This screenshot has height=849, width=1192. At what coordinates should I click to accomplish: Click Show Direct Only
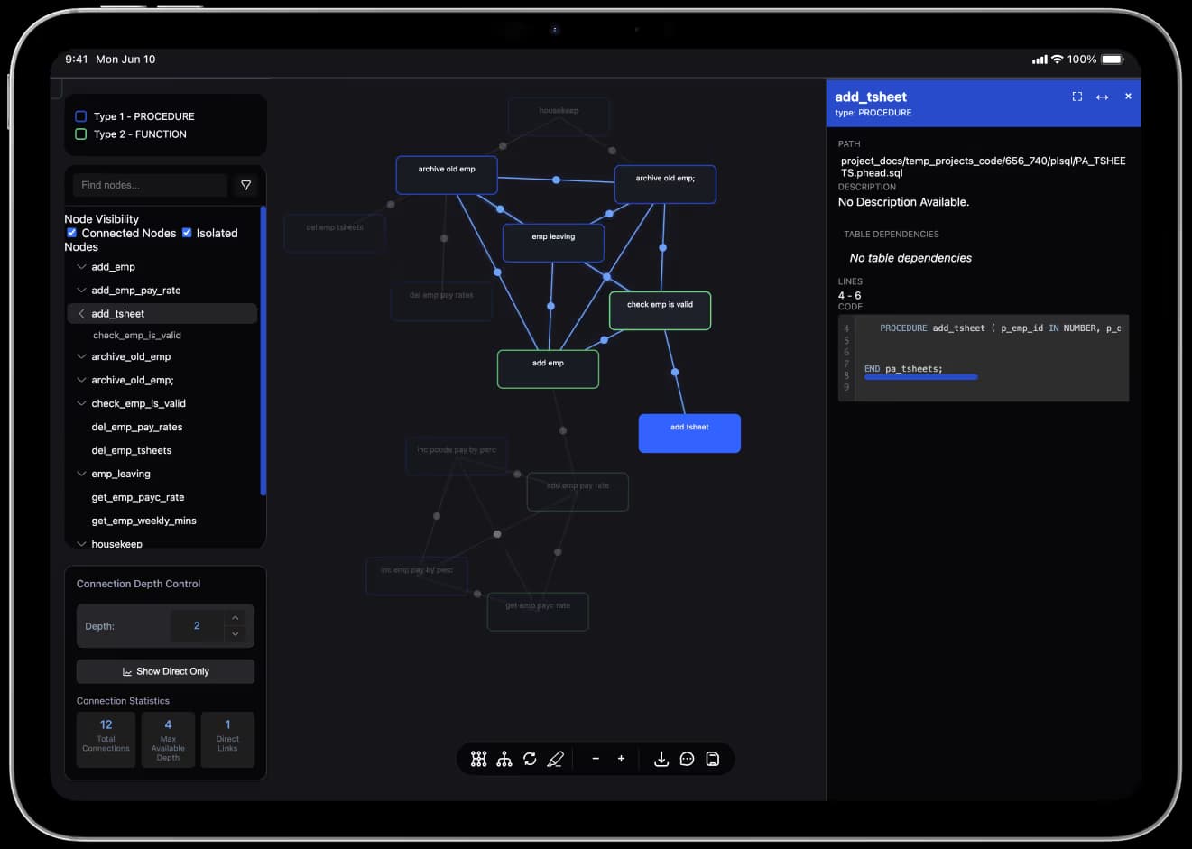point(165,671)
